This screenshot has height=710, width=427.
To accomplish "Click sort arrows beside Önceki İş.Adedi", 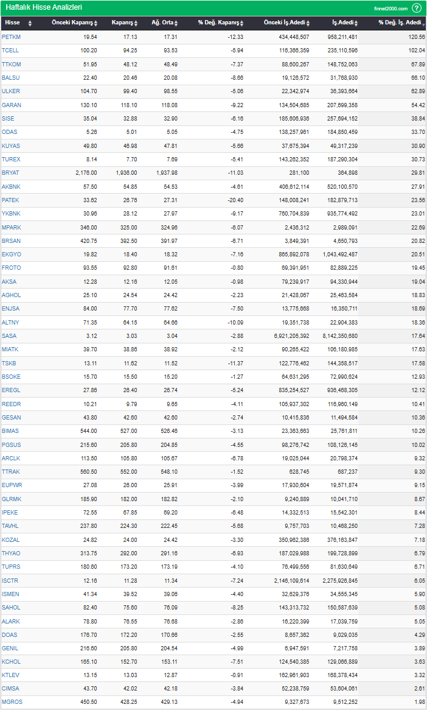I will pos(308,23).
